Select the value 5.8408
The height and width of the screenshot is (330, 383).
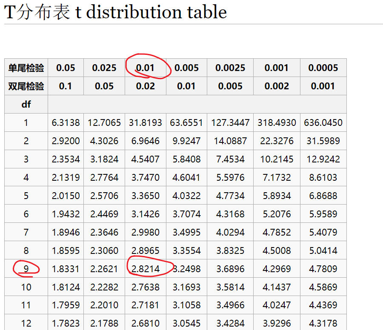[x=186, y=159]
